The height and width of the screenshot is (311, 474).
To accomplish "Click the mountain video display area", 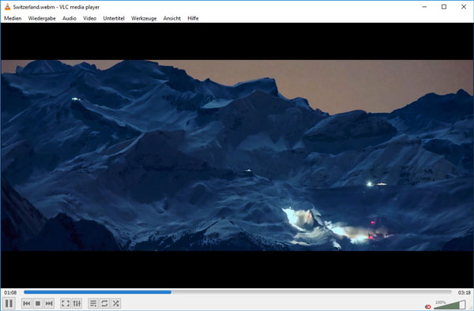I will point(237,155).
